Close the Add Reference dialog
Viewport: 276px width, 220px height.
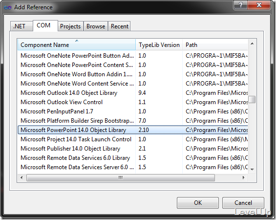click(x=259, y=5)
